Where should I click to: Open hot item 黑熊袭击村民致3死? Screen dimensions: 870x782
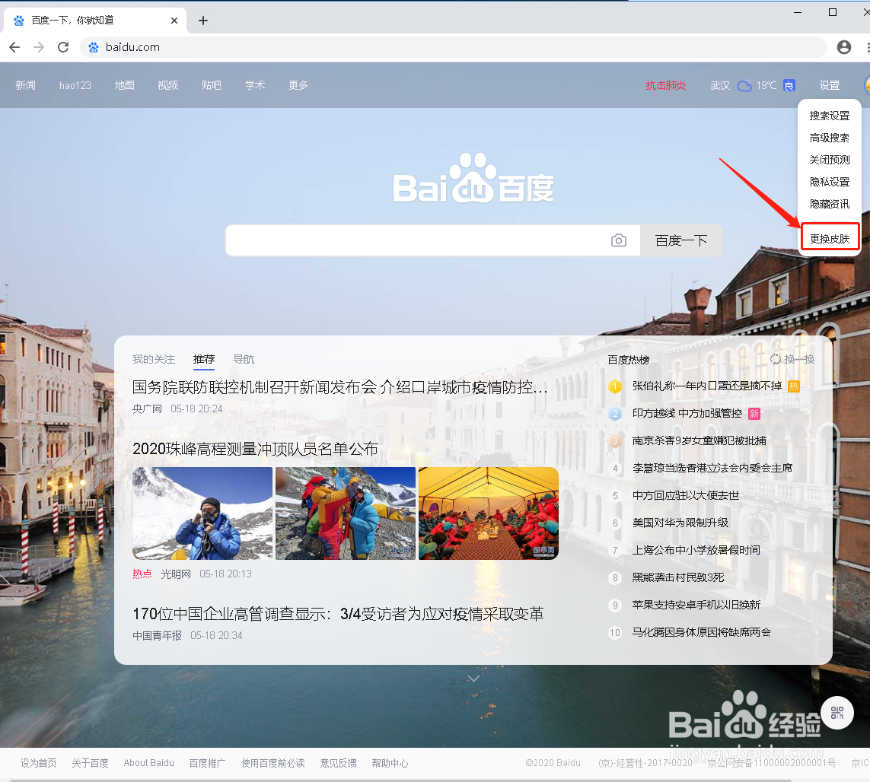click(678, 577)
